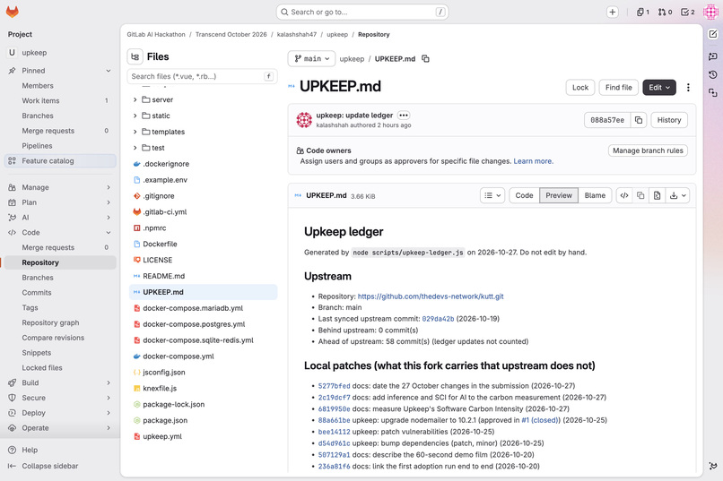Open the #1 (closed) issue link

540,420
